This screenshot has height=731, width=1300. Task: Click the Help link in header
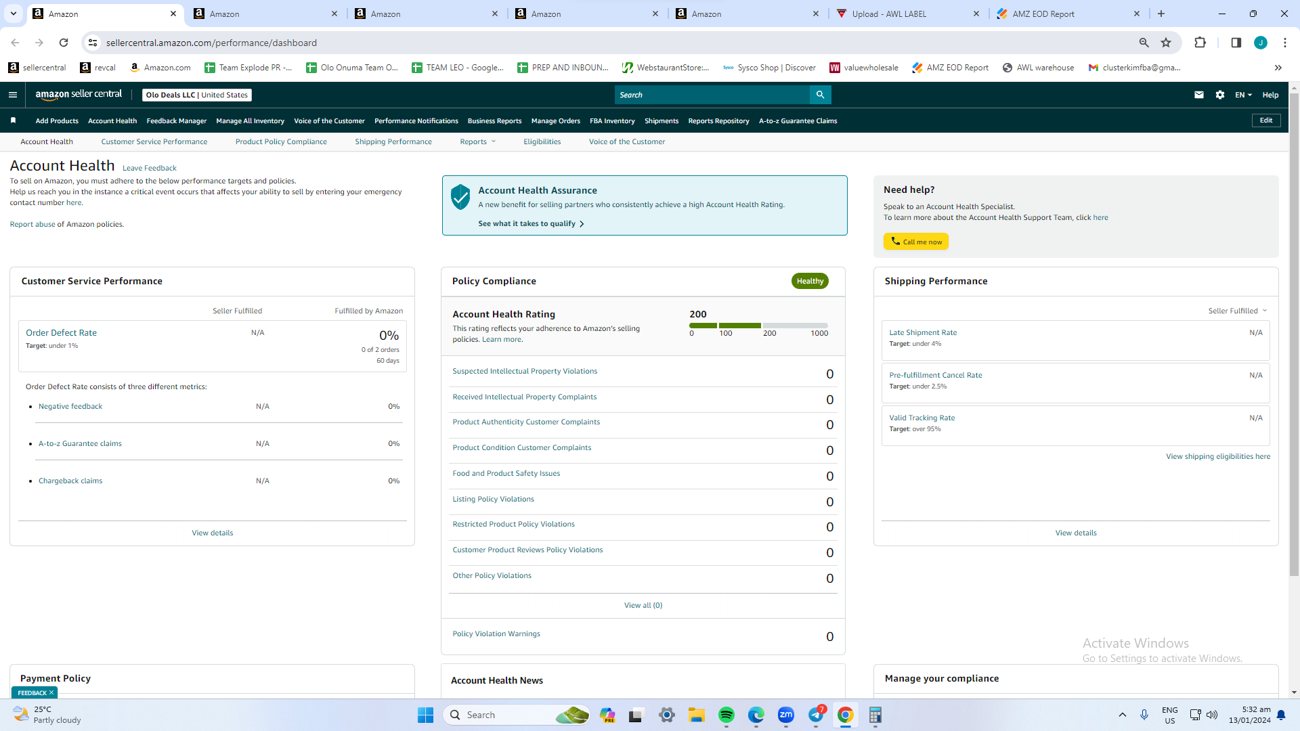pyautogui.click(x=1270, y=95)
